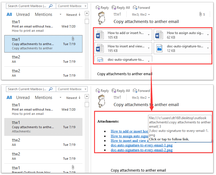
Task: Click Search Current Mailbox field in top window
Action: click(x=31, y=6)
